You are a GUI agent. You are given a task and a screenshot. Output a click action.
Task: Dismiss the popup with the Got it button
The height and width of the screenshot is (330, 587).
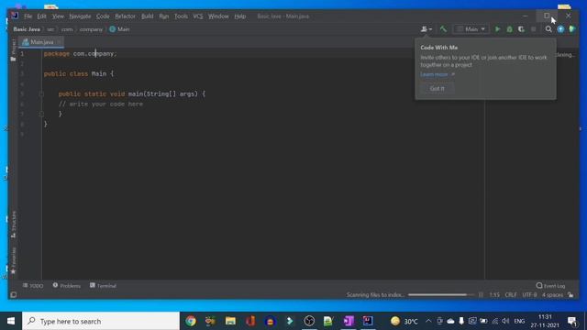pos(437,89)
